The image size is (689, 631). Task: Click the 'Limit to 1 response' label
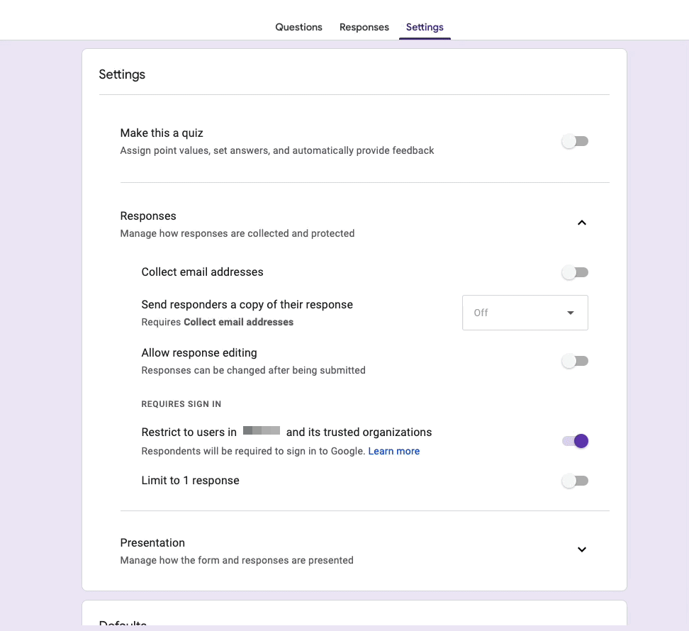click(x=190, y=480)
